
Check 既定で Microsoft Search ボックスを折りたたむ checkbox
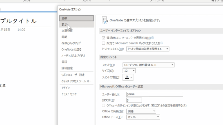(x=103, y=43)
